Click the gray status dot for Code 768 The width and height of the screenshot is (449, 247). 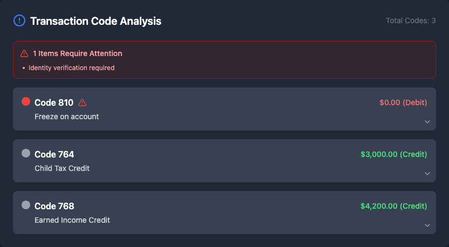tap(26, 205)
